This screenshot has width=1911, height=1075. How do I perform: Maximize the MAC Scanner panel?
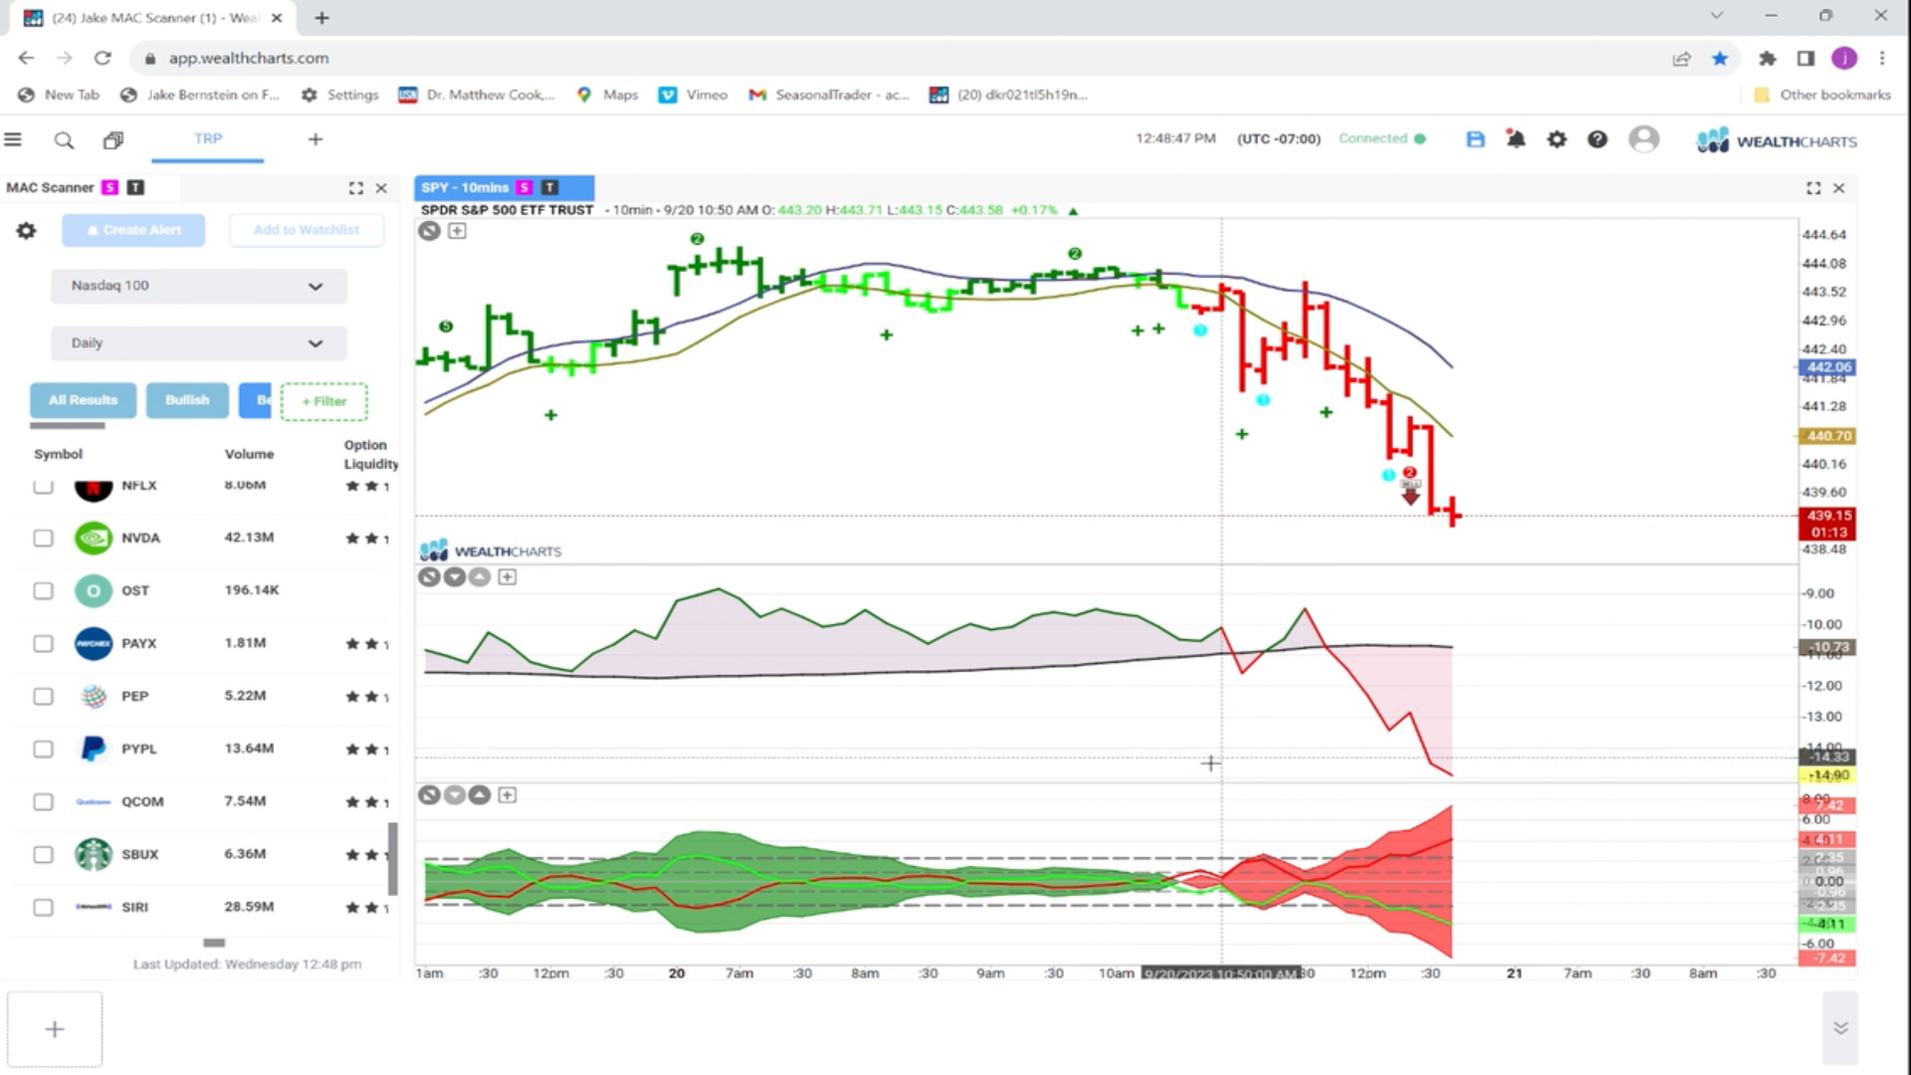356,188
